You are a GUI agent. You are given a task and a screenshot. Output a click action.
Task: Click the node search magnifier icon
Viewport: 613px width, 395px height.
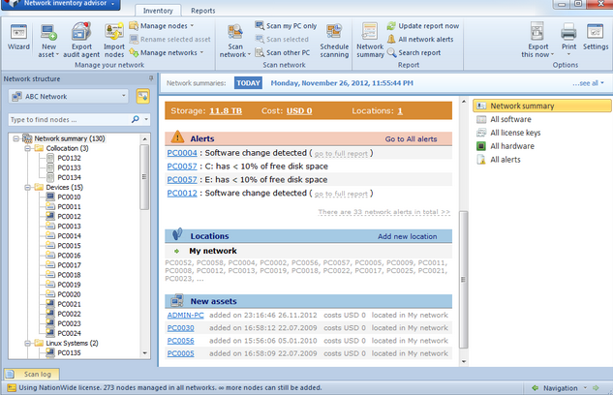[136, 119]
